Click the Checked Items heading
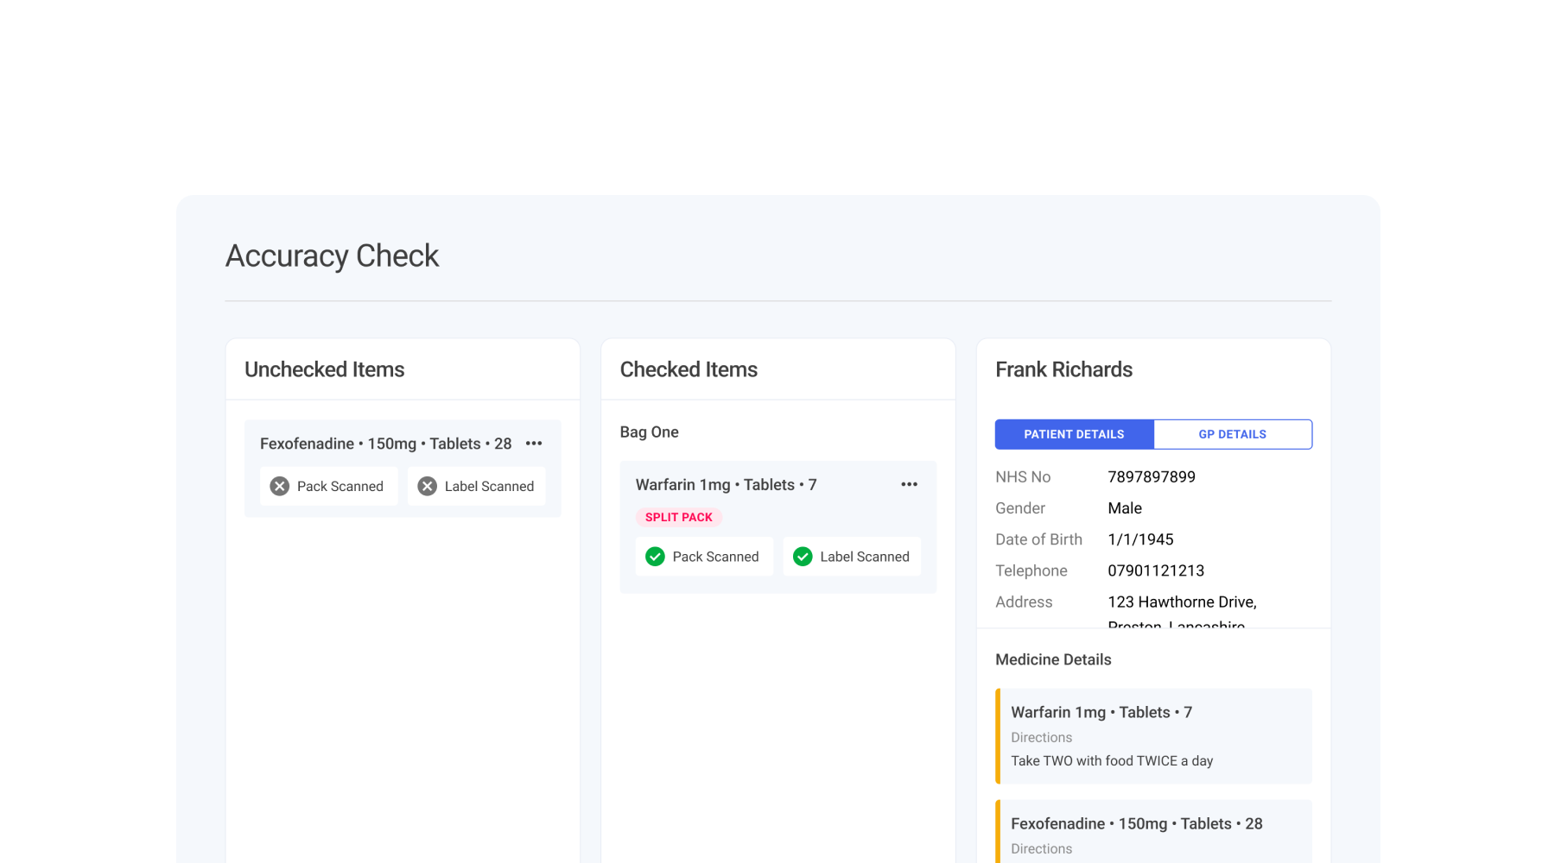The height and width of the screenshot is (863, 1555). tap(689, 369)
